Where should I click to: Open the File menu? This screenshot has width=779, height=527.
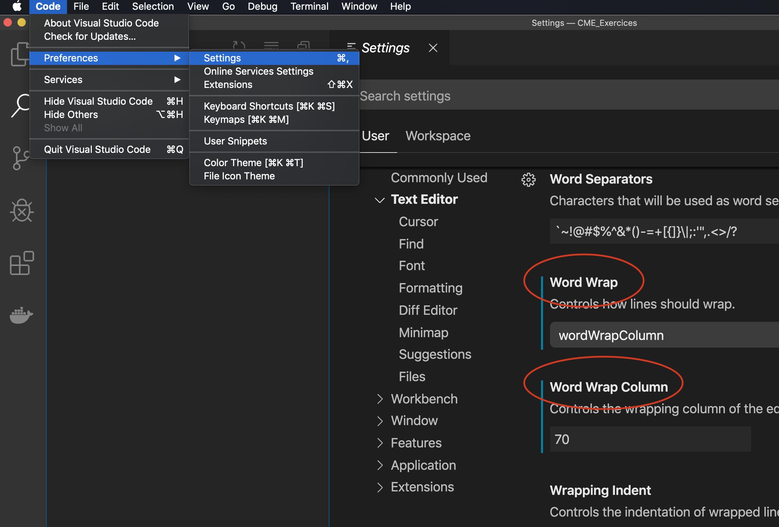pos(81,6)
